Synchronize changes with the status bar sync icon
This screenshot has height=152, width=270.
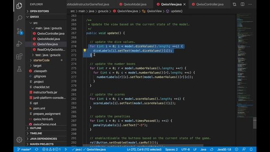click(x=37, y=149)
